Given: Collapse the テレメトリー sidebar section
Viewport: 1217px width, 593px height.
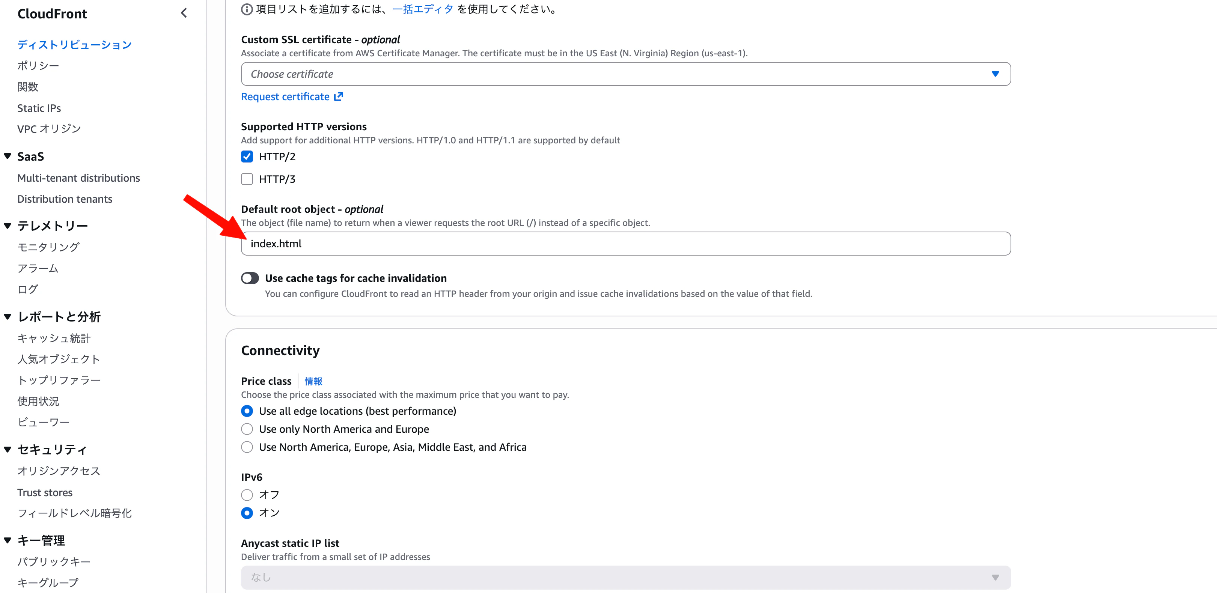Looking at the screenshot, I should (x=8, y=226).
